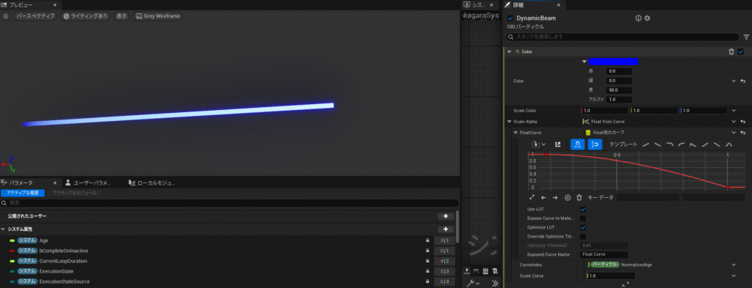This screenshot has height=288, width=752.
Task: Click the パースペクティブ viewport button
Action: 35,16
